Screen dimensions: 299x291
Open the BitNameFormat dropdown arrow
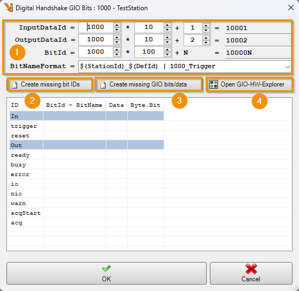[287, 67]
